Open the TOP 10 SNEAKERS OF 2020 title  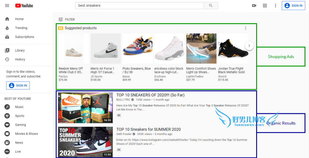point(150,95)
